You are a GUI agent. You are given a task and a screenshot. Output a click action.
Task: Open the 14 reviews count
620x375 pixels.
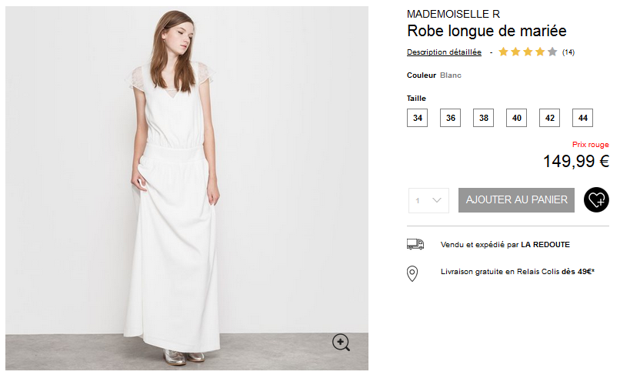tap(568, 52)
